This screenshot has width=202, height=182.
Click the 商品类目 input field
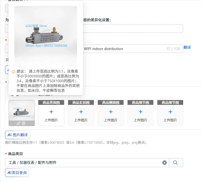click(87, 163)
